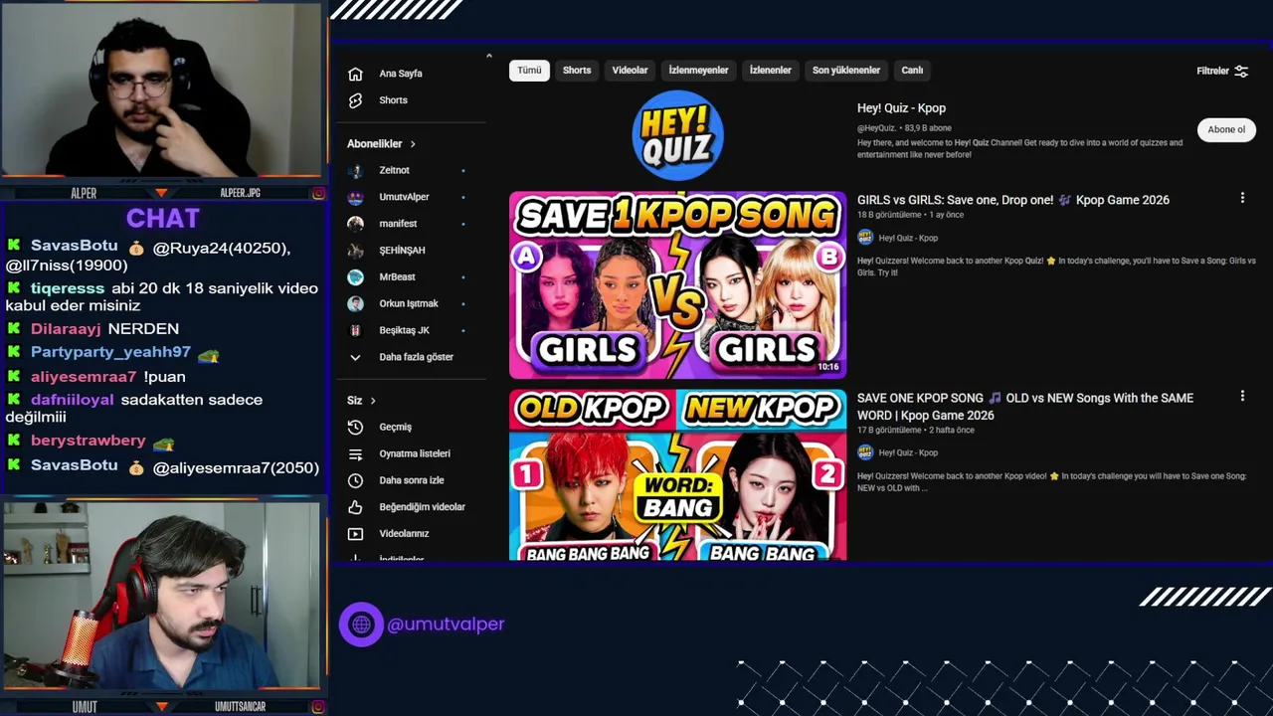Select the İzlenmeyenler filter chip
1273x716 pixels.
click(698, 71)
